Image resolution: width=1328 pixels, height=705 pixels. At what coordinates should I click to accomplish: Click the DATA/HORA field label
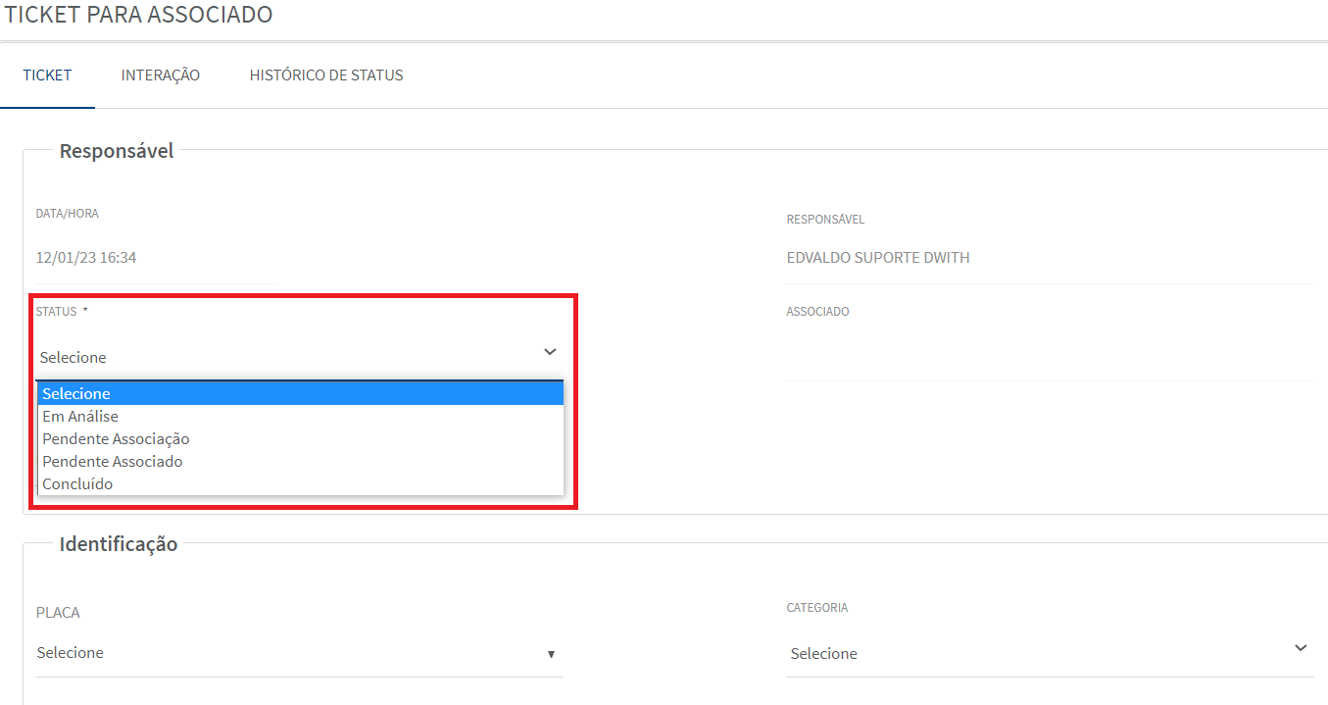click(x=68, y=214)
